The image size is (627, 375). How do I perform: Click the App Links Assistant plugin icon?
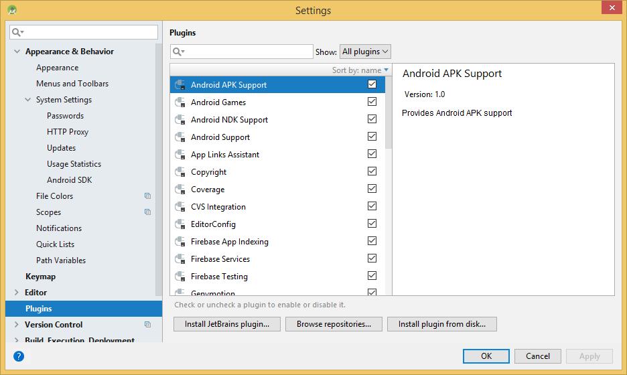tap(180, 154)
